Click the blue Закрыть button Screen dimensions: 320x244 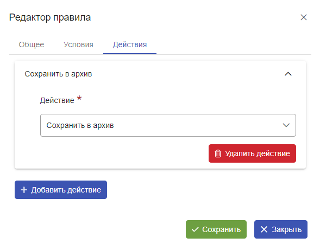pyautogui.click(x=281, y=229)
